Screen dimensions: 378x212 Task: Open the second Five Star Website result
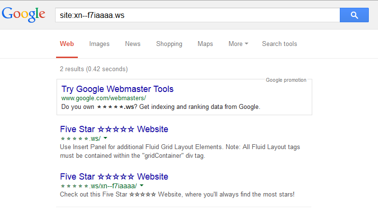pyautogui.click(x=114, y=177)
